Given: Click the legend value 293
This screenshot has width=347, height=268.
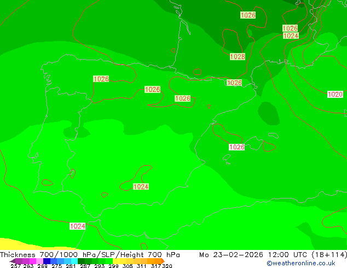Looking at the screenshot, I should [100, 266].
